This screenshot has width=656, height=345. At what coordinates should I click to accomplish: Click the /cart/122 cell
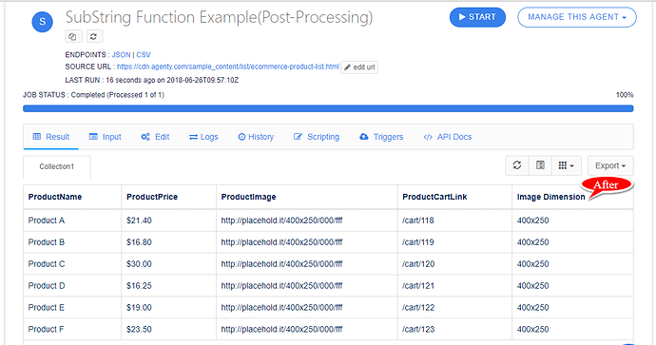click(454, 307)
